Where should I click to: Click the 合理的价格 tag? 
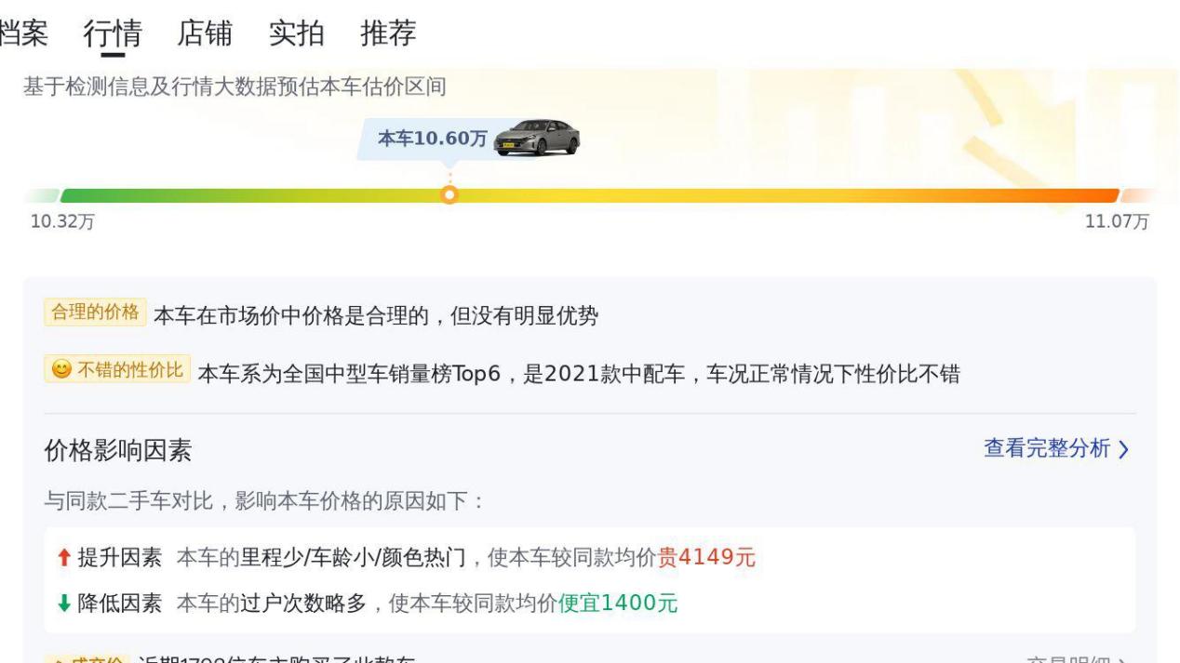(95, 312)
